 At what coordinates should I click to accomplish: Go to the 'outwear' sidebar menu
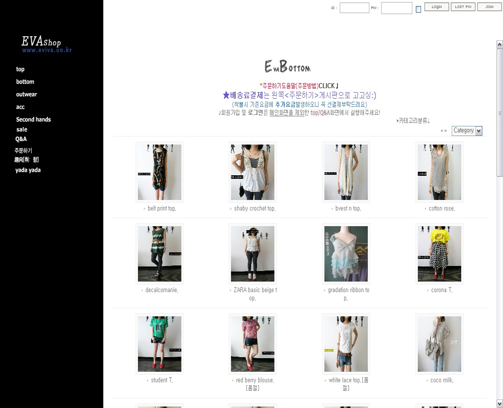26,95
